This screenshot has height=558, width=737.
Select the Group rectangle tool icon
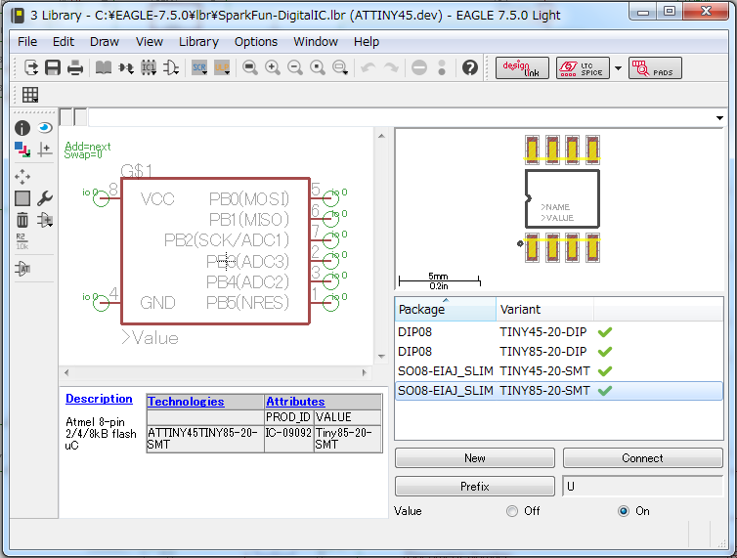click(x=22, y=198)
